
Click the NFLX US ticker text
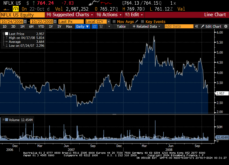click(12, 3)
